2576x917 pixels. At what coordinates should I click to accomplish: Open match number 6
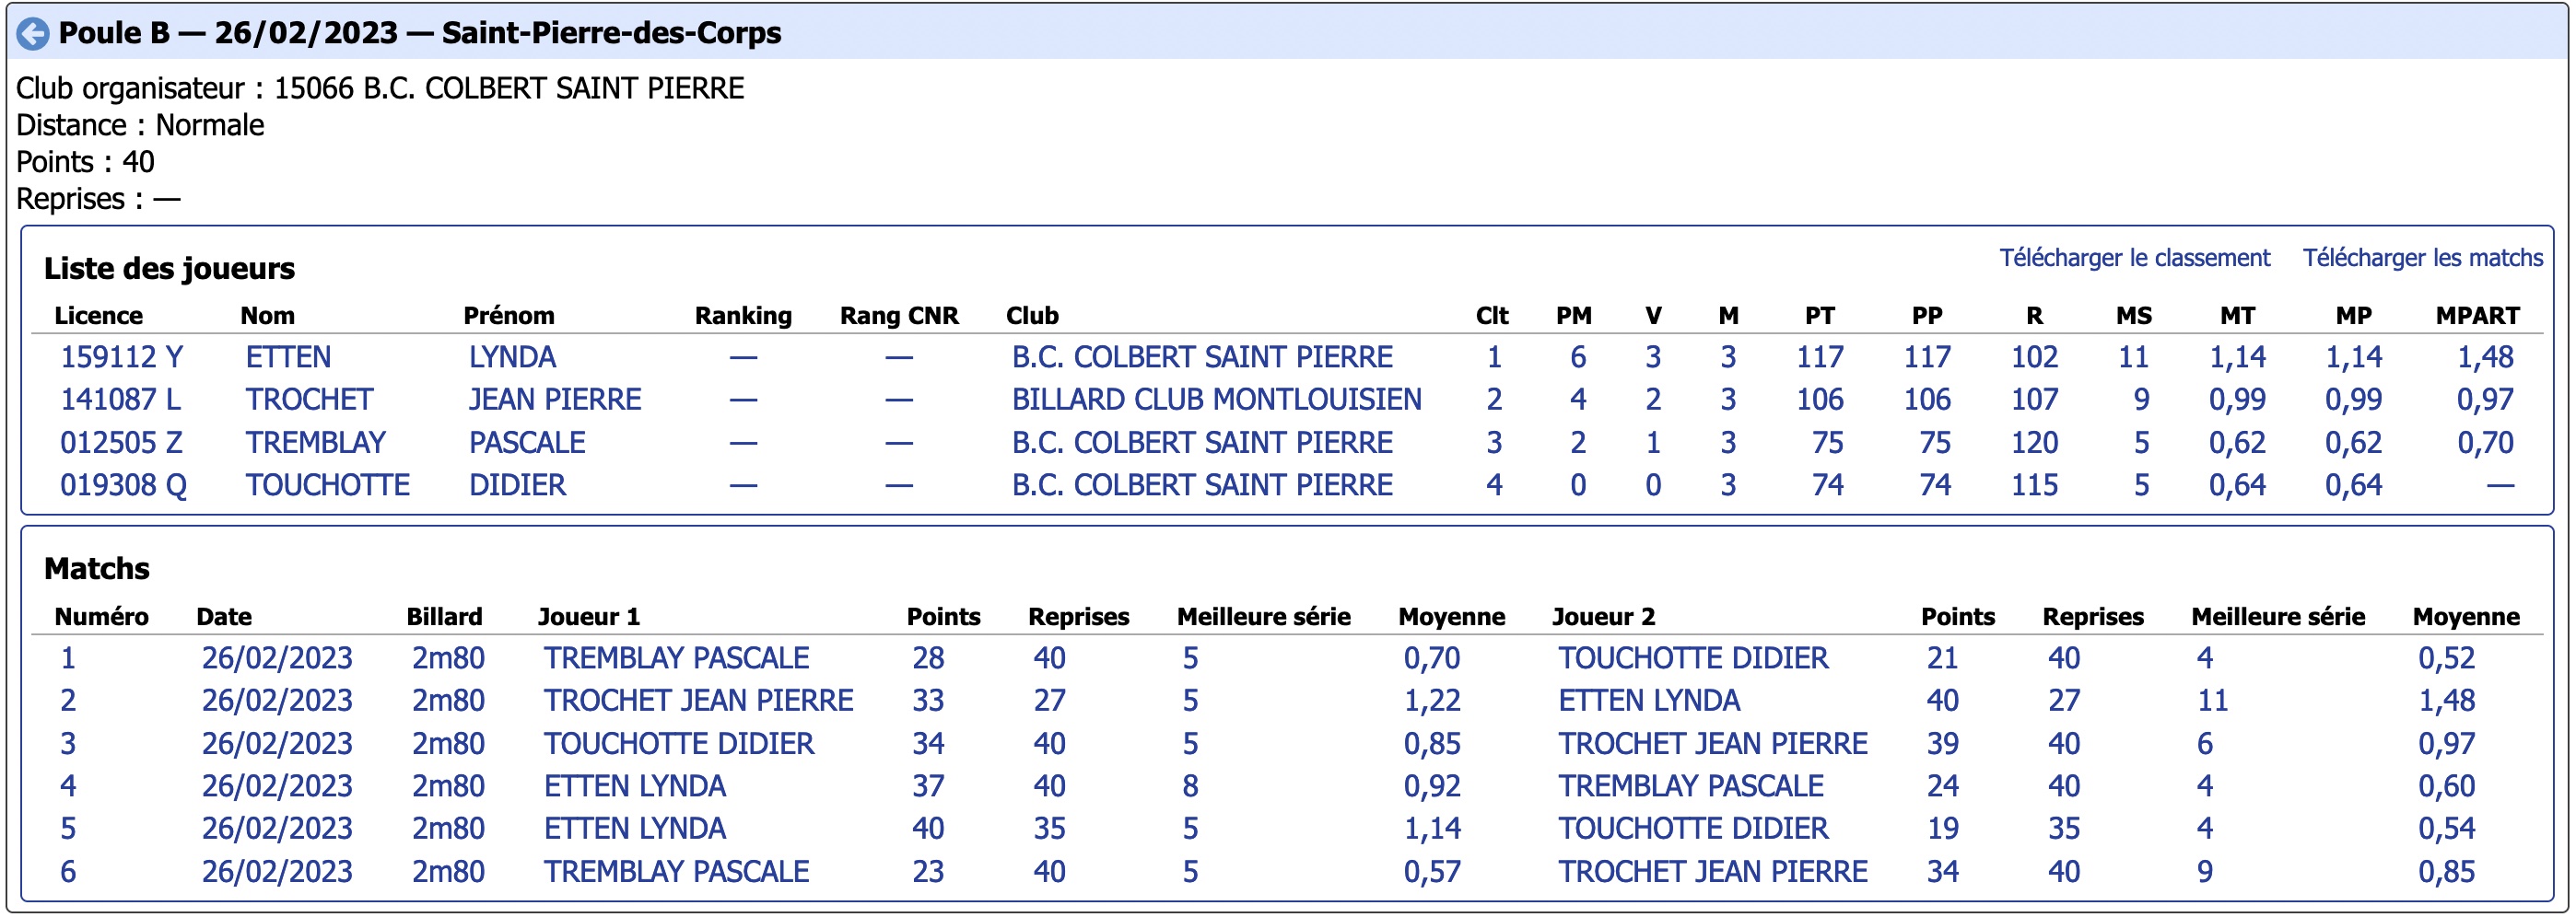68,872
